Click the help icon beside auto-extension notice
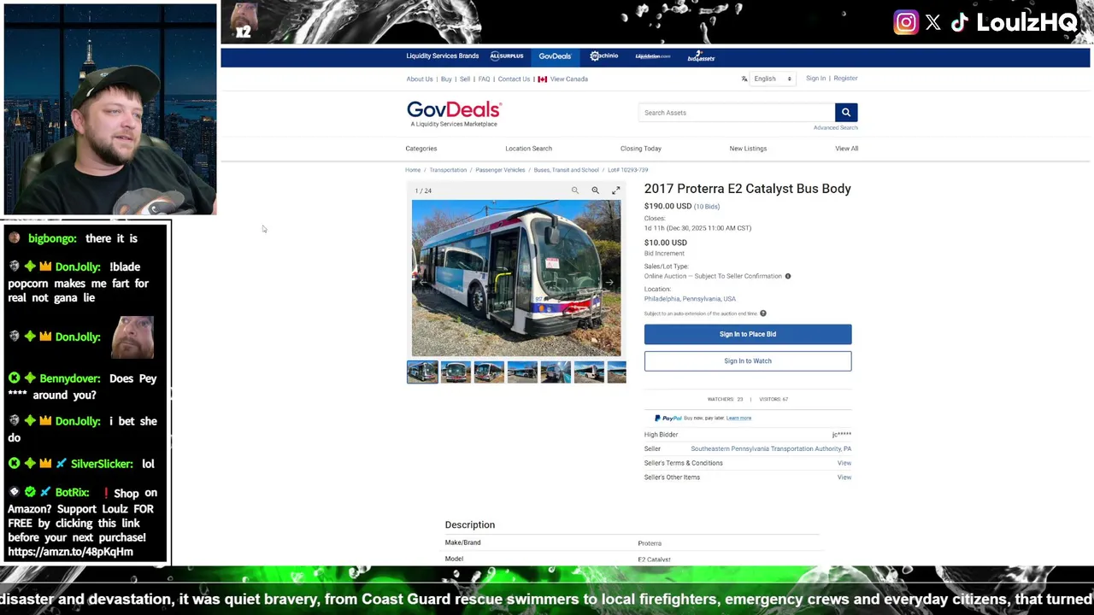1094x615 pixels. [763, 313]
